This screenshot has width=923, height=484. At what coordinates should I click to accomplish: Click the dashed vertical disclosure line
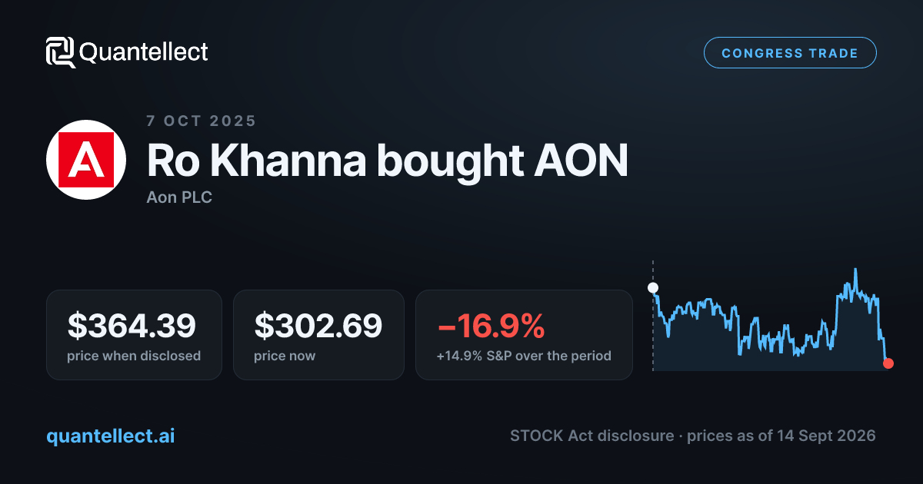[x=653, y=316]
